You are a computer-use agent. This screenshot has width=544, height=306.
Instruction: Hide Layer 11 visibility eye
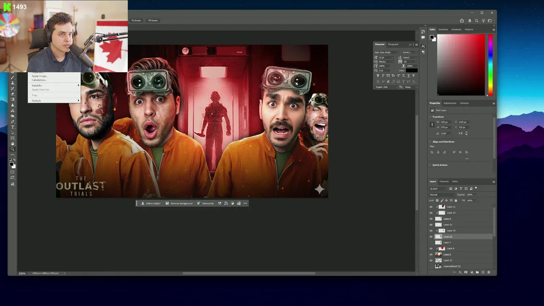(431, 207)
